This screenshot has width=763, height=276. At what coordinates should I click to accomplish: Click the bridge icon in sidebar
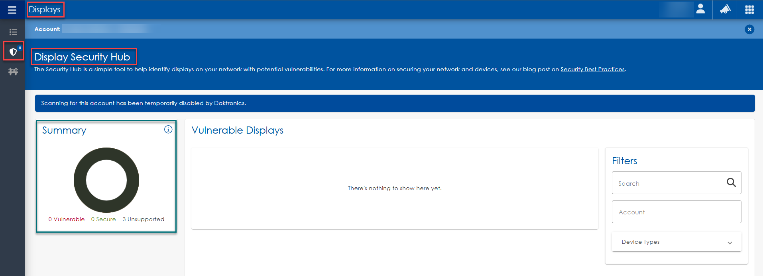click(13, 72)
